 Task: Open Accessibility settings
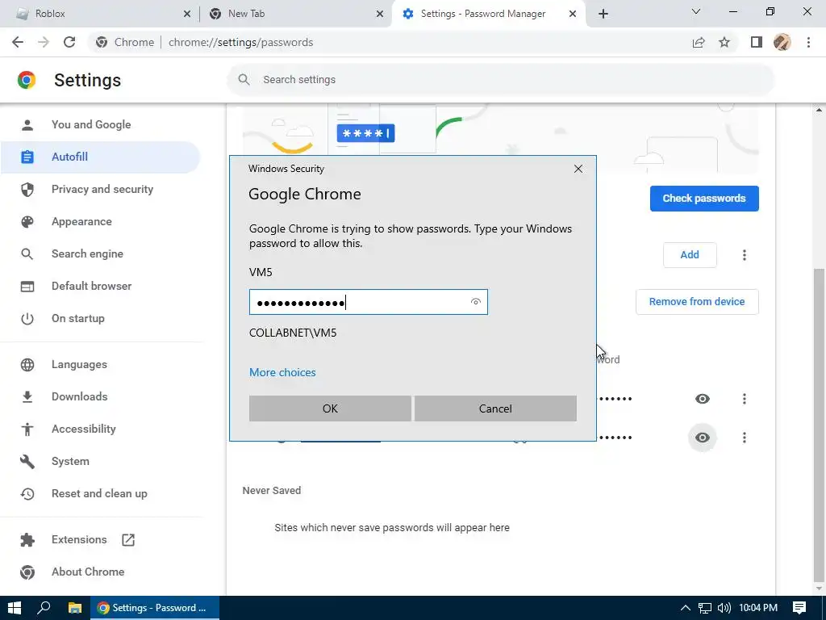tap(100, 429)
